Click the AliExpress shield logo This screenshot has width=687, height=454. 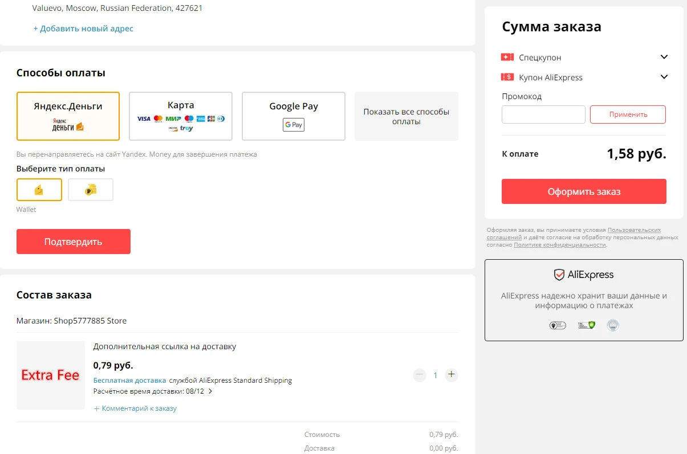[559, 275]
